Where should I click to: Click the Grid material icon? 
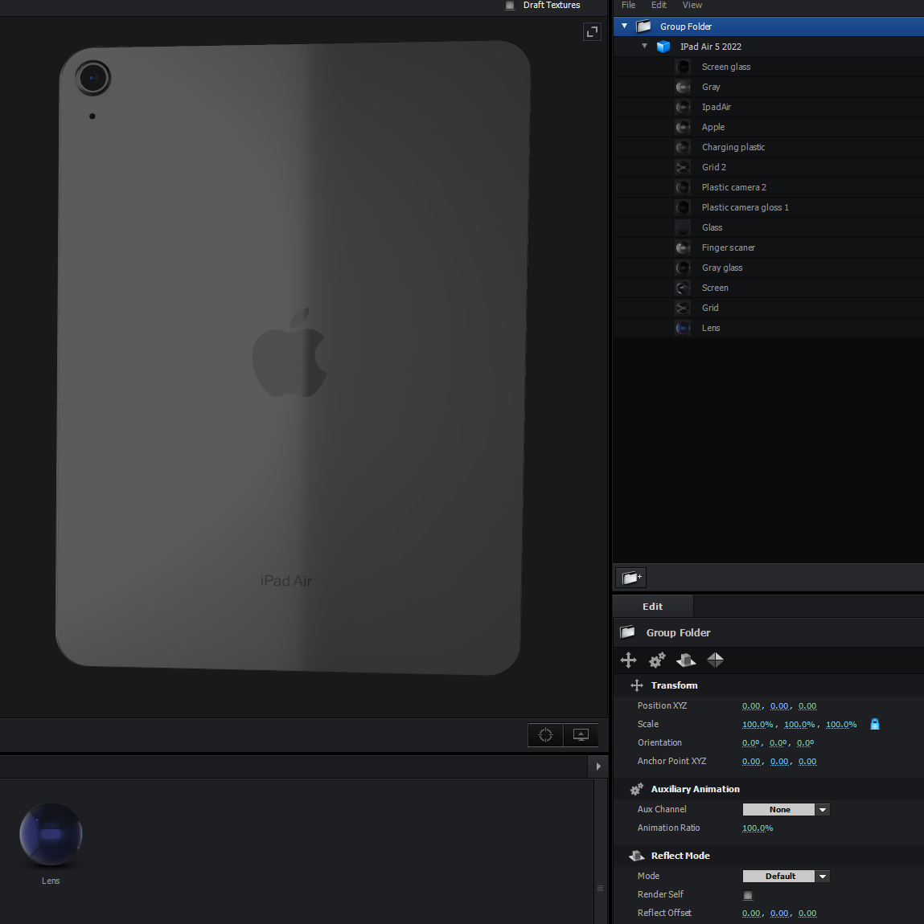tap(683, 308)
